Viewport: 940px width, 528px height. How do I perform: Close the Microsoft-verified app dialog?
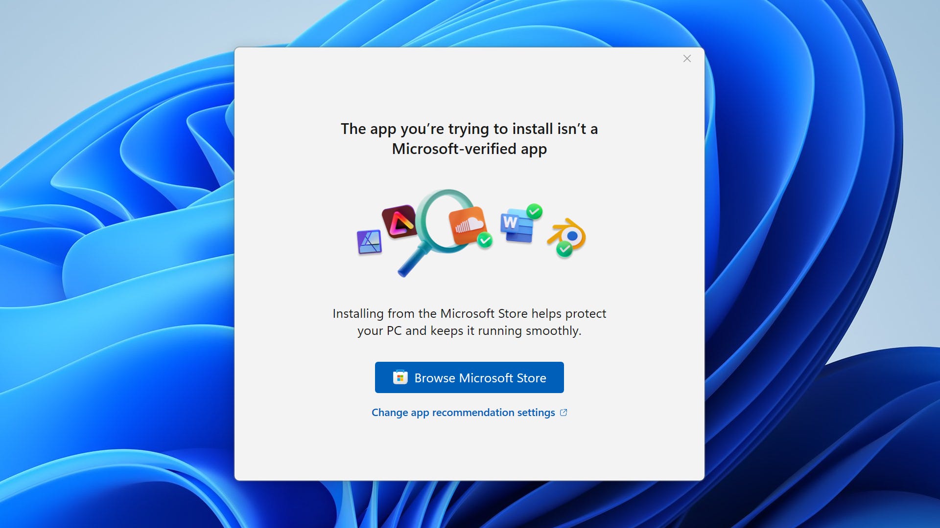[x=687, y=59]
